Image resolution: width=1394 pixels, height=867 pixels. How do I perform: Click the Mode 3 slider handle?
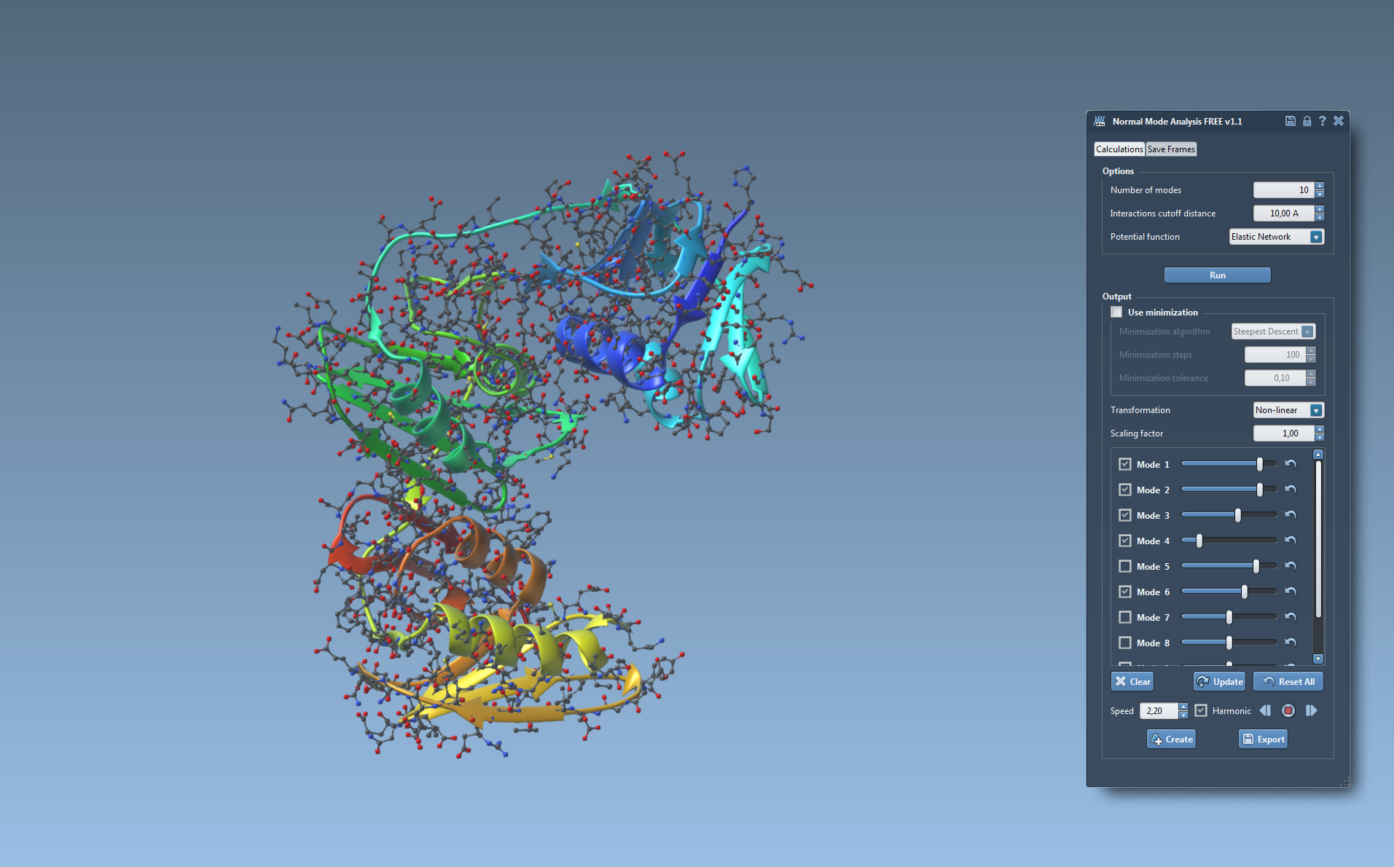(x=1237, y=515)
